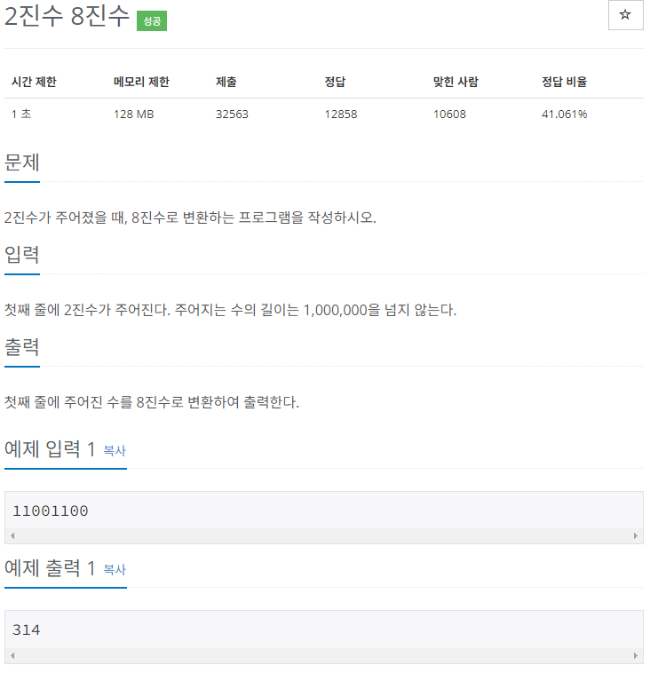The image size is (650, 673).
Task: Click the example output horizontal scrollbar track
Action: click(x=324, y=655)
